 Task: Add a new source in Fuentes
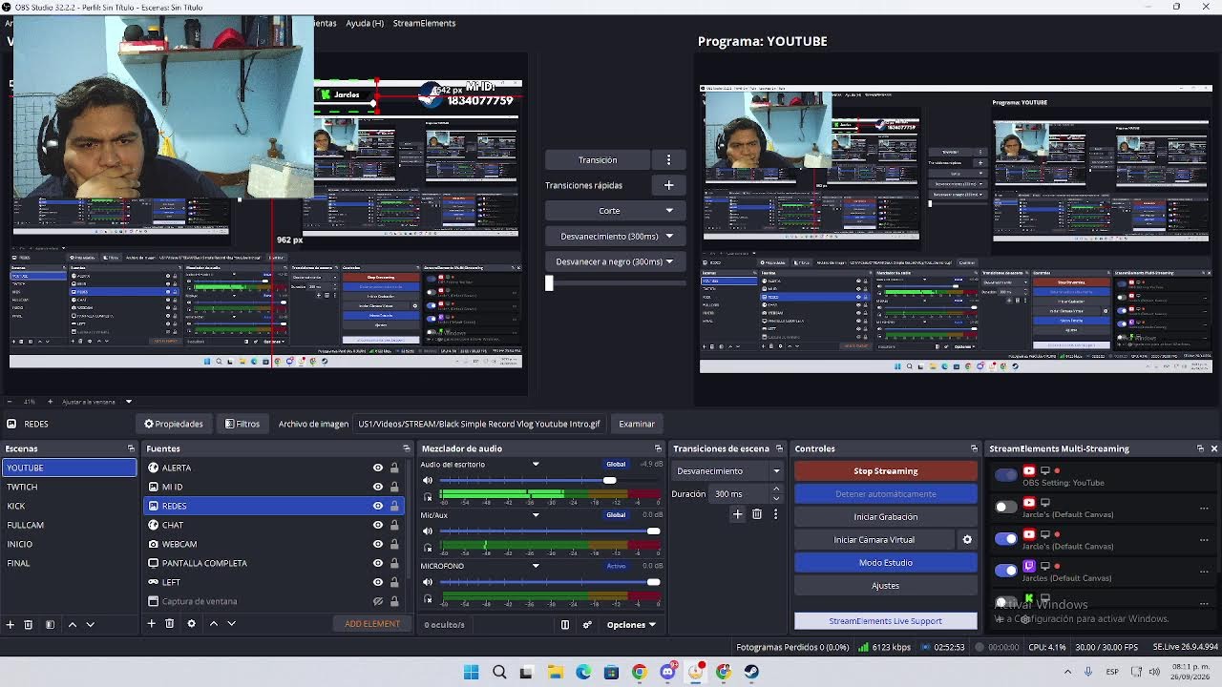151,623
